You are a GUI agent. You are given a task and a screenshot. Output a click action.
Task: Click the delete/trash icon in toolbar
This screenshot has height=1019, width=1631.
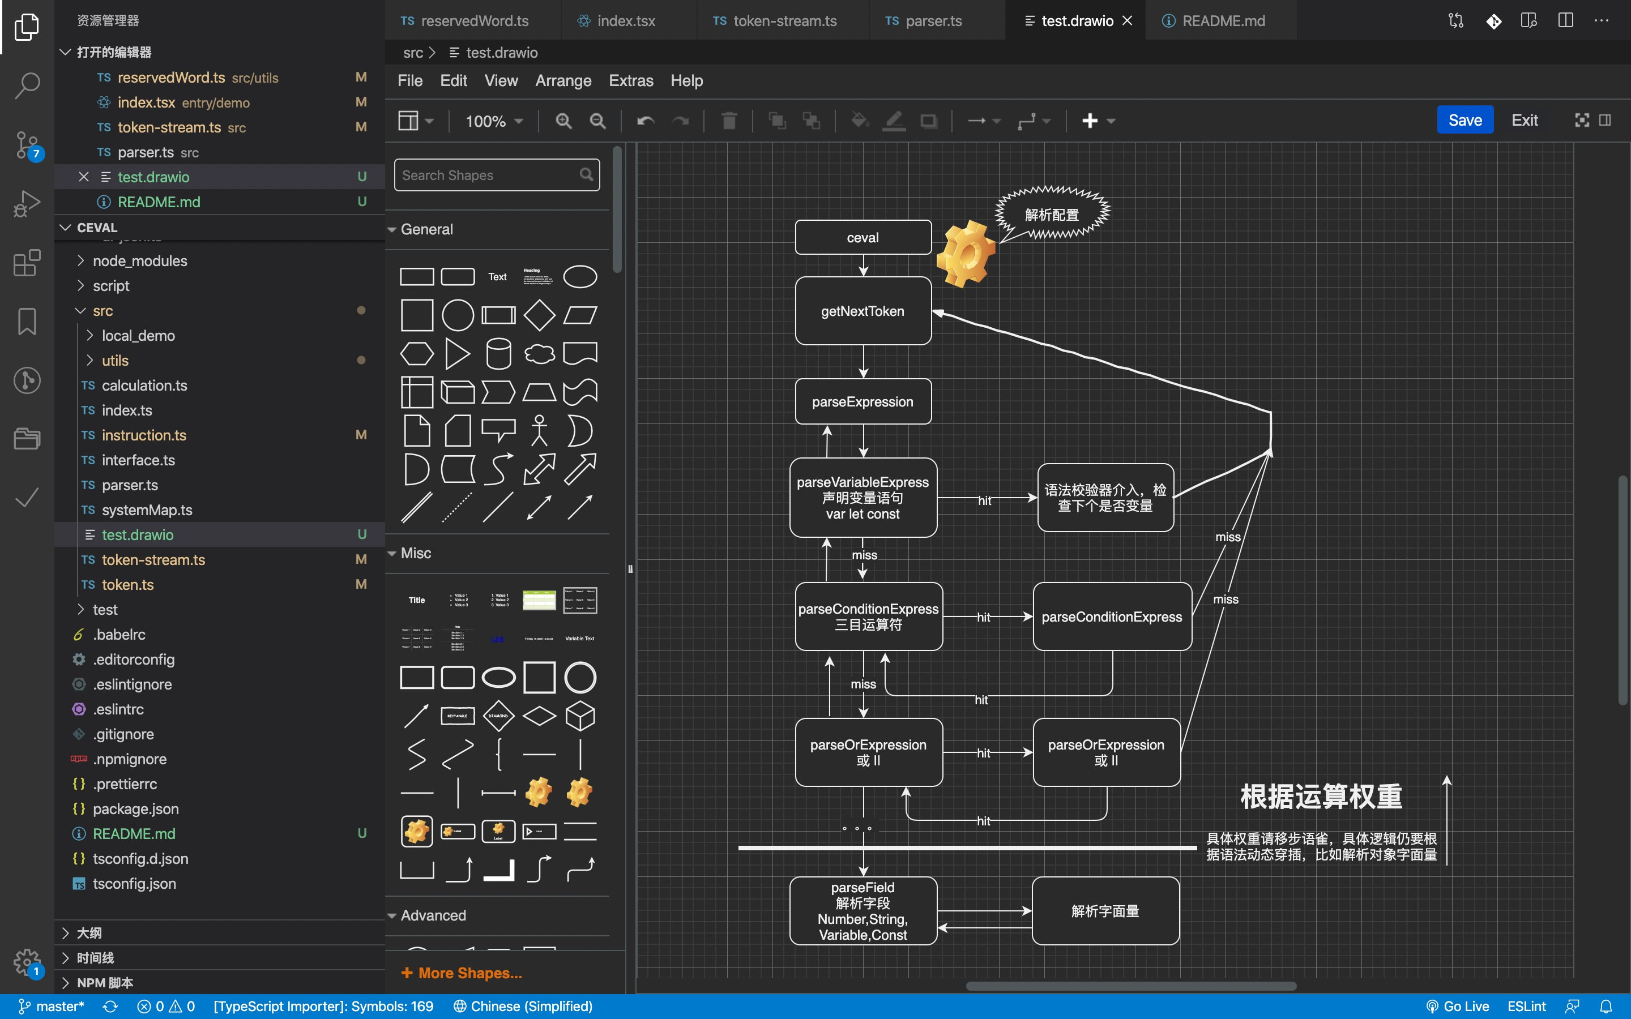click(728, 120)
